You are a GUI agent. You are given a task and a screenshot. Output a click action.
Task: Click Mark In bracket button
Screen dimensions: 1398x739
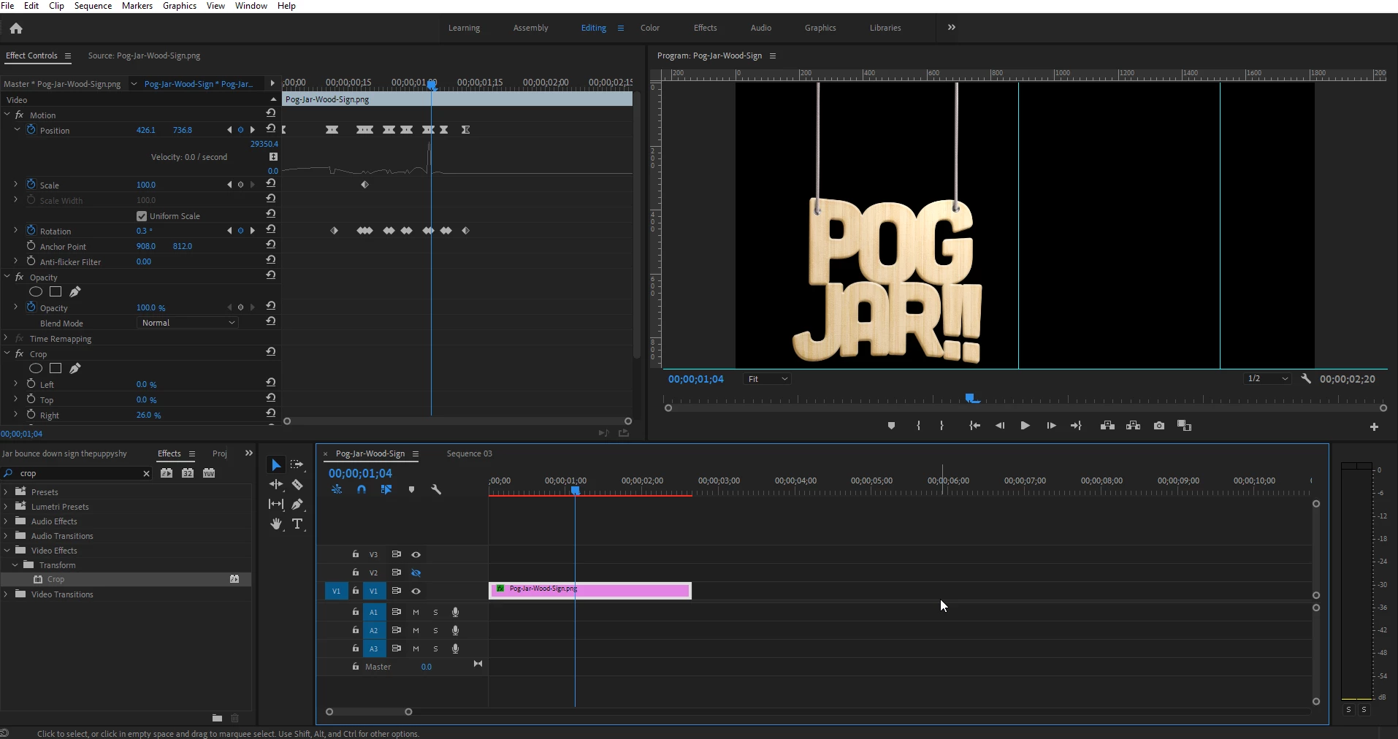[918, 426]
